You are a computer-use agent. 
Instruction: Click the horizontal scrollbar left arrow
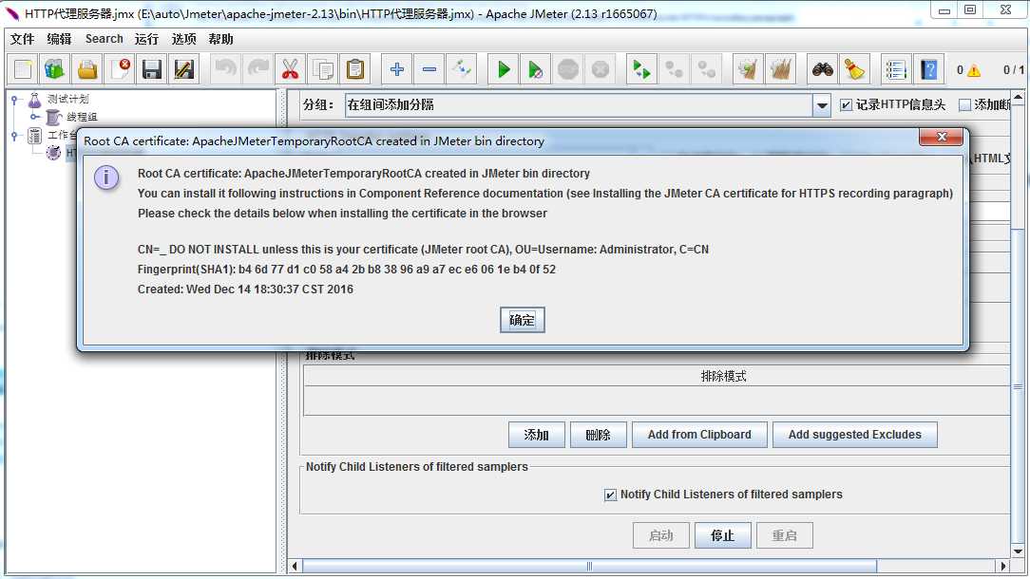pyautogui.click(x=295, y=566)
